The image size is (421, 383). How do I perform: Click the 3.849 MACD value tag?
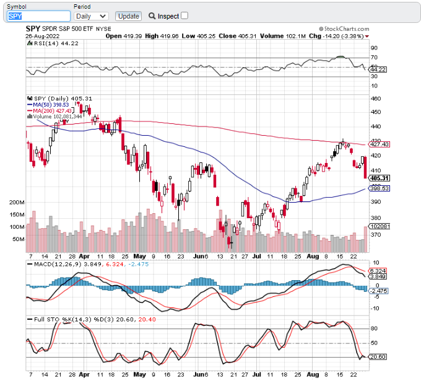tap(378, 276)
